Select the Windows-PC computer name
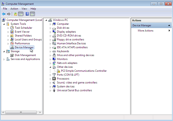This screenshot has width=173, height=121. 60,20
